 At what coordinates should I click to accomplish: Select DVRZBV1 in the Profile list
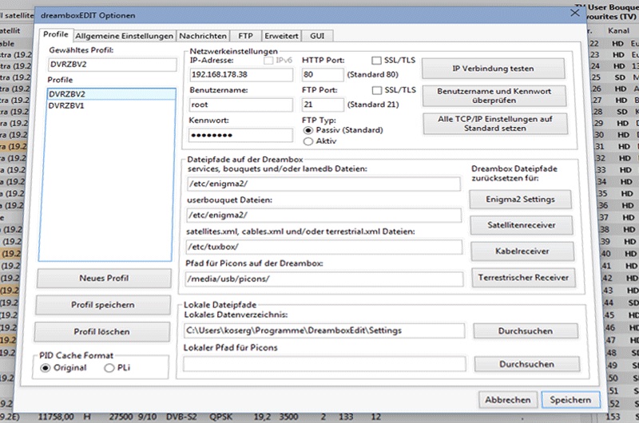click(111, 106)
